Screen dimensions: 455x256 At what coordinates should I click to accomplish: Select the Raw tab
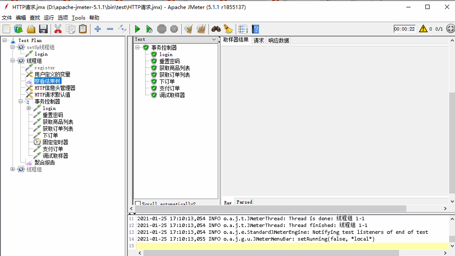228,202
